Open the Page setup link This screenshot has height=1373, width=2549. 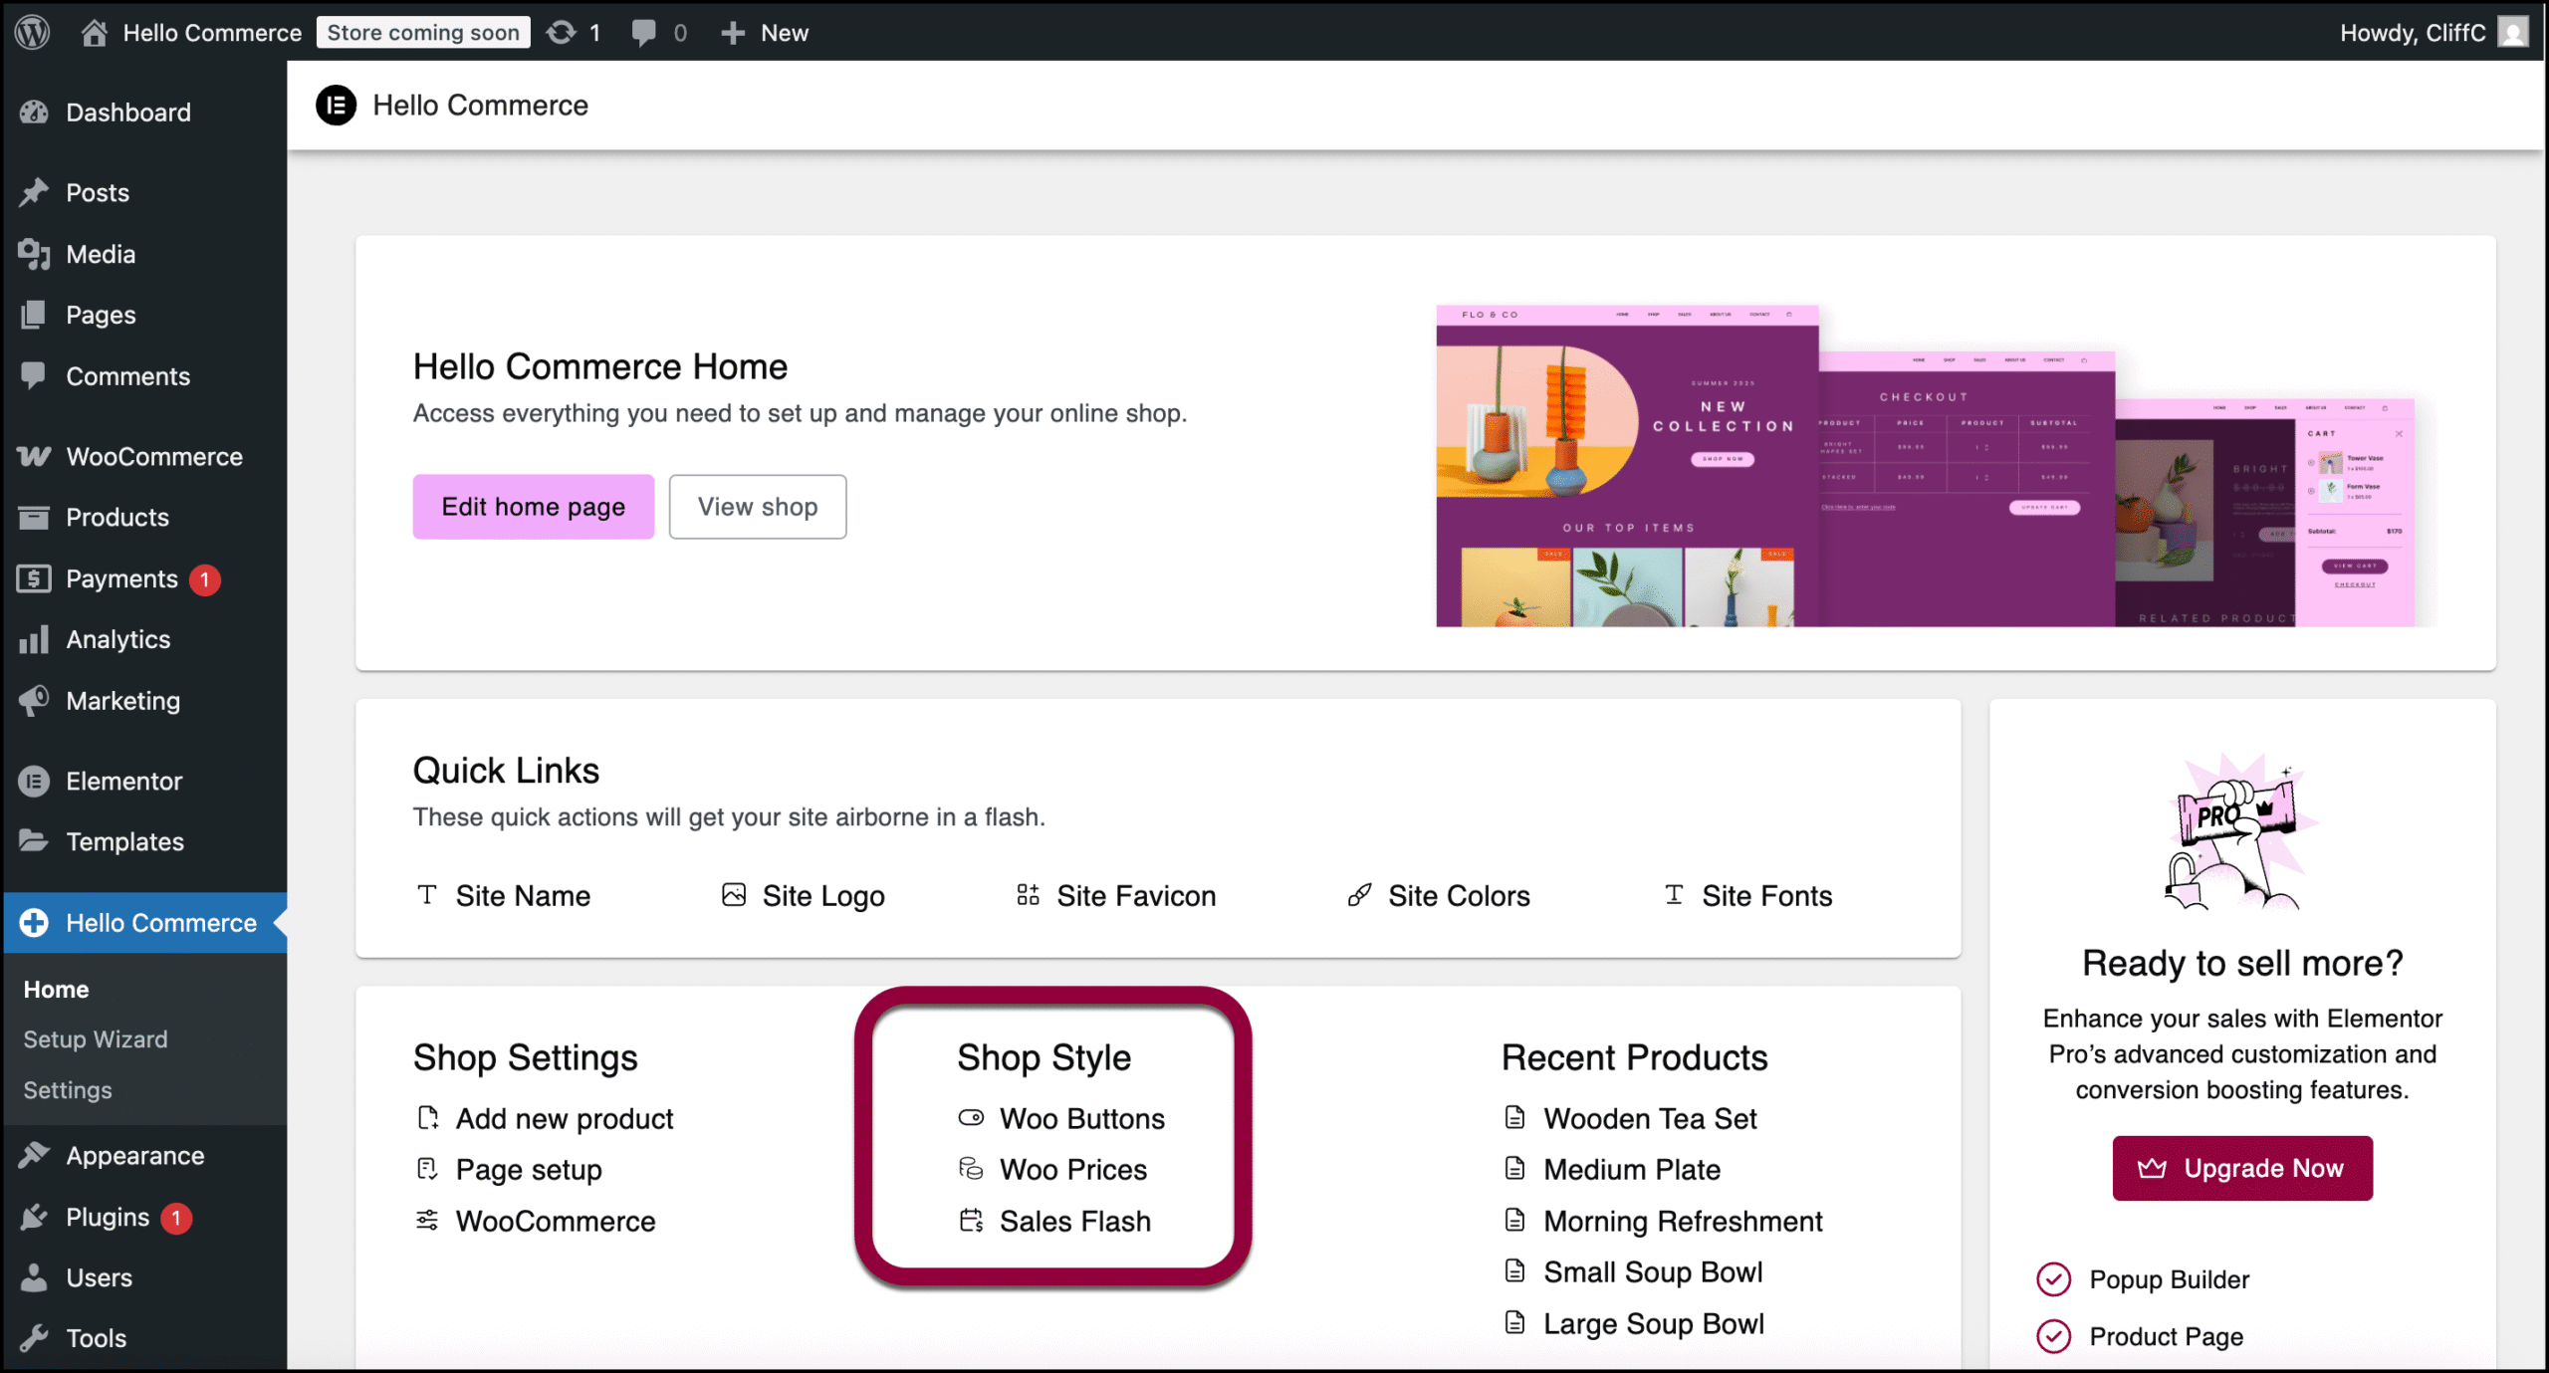pyautogui.click(x=509, y=1169)
